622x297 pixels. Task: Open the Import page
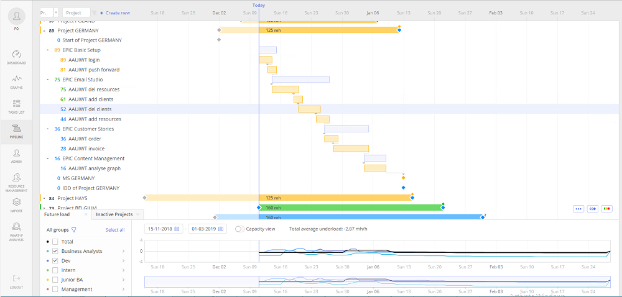[16, 206]
